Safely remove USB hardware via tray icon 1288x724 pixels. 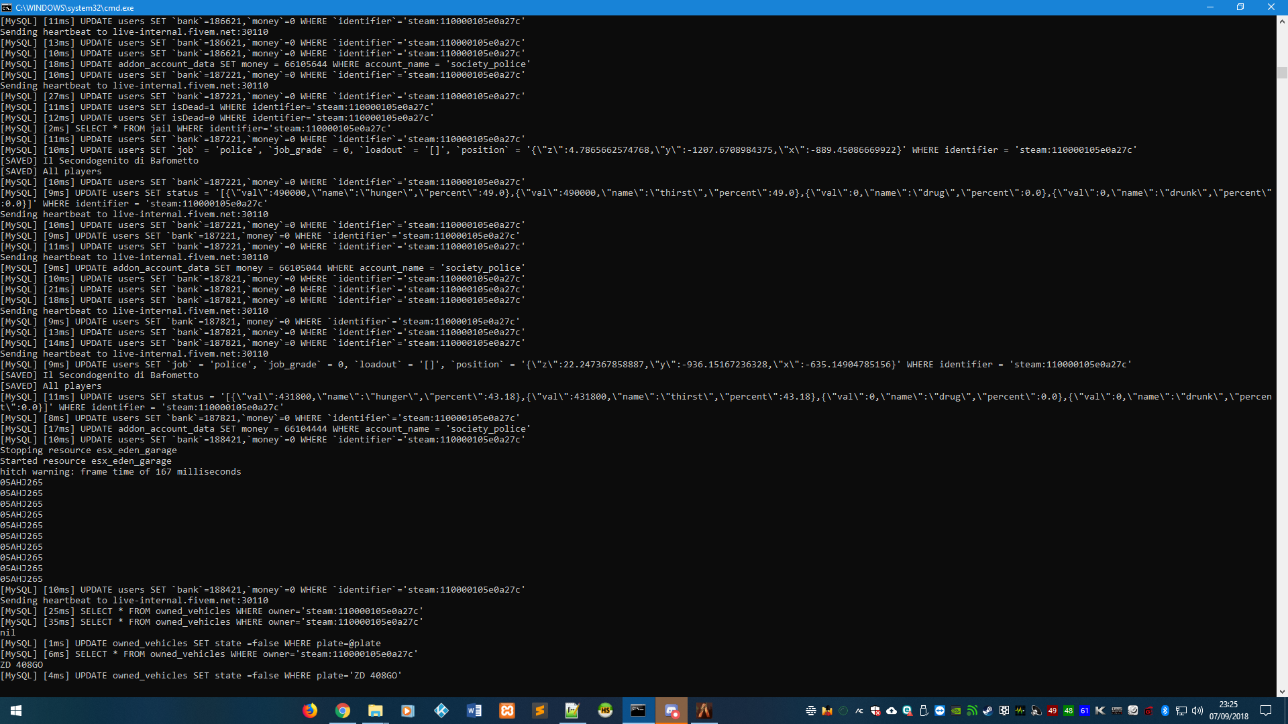click(923, 711)
